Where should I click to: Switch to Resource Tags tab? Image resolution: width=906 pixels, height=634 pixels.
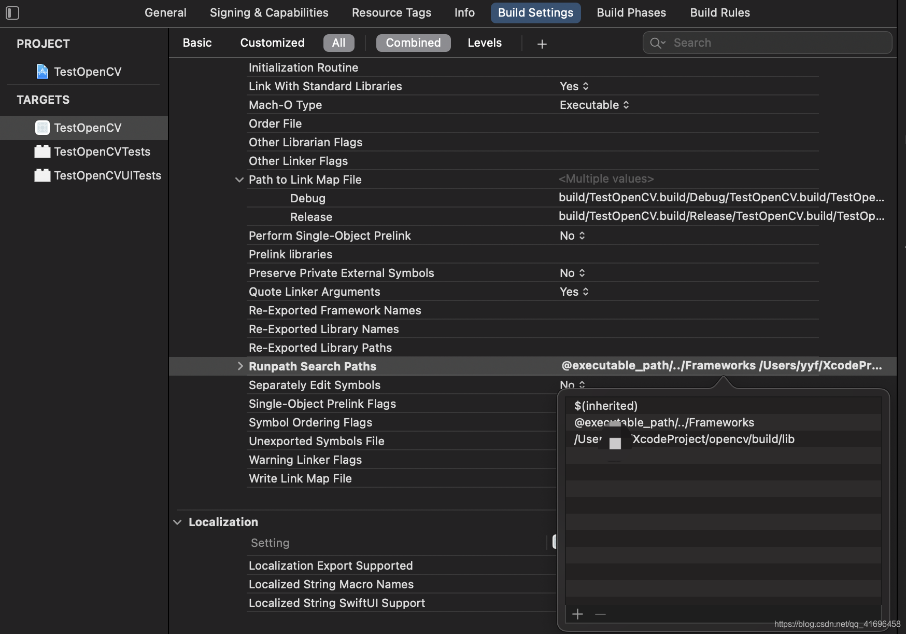click(x=391, y=12)
